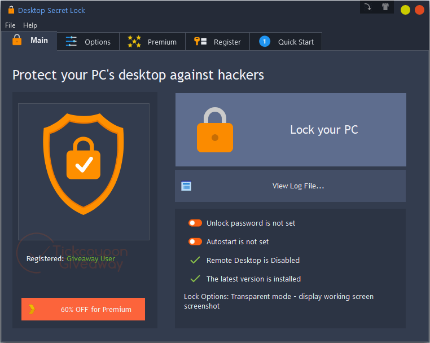
Task: Click the 60% OFF for Premium button
Action: click(x=83, y=309)
